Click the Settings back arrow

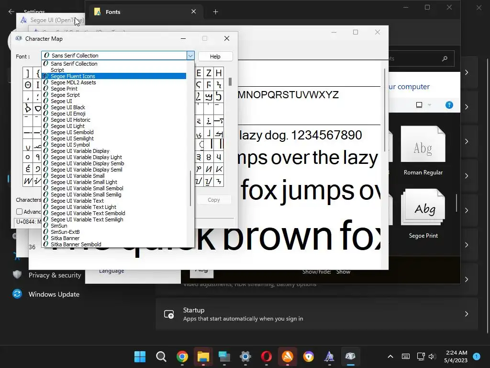click(11, 11)
